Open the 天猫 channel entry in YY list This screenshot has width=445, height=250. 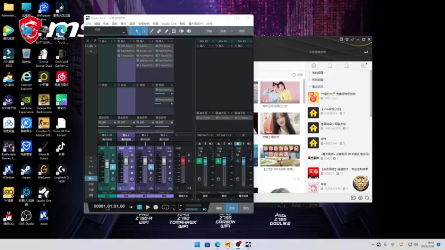coord(339,171)
